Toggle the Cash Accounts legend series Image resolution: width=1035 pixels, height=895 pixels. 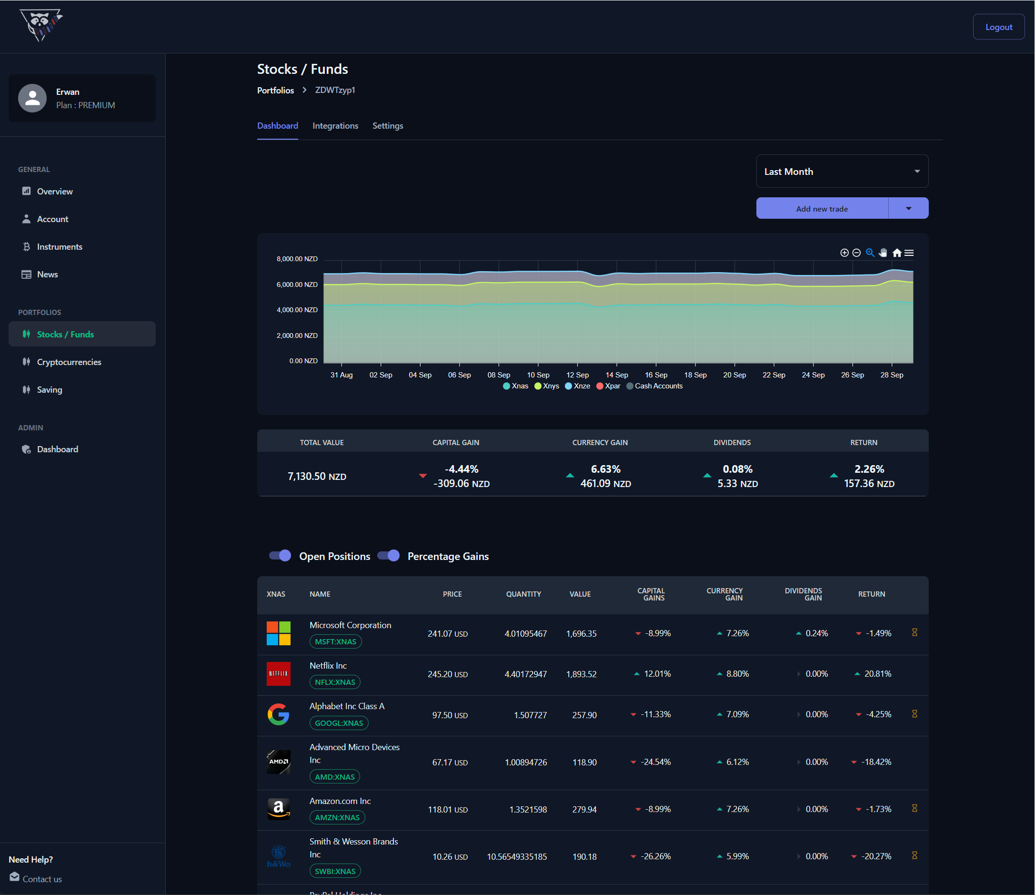click(x=654, y=386)
